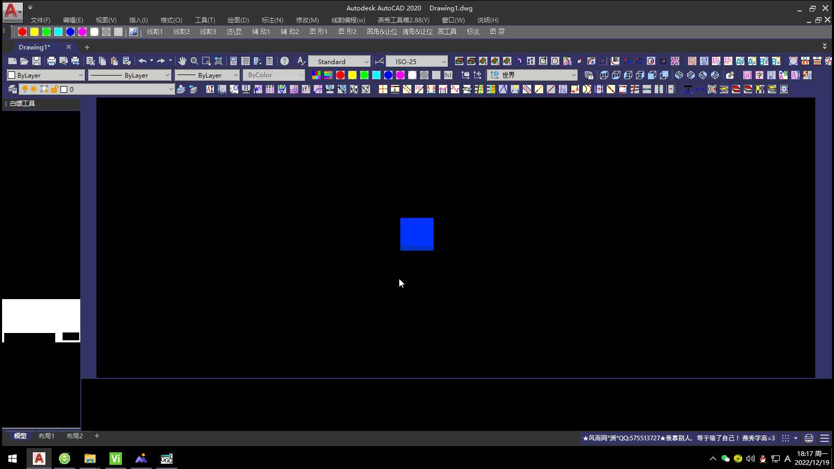Viewport: 834px width, 469px height.
Task: Expand the Undo history arrow
Action: (x=152, y=61)
